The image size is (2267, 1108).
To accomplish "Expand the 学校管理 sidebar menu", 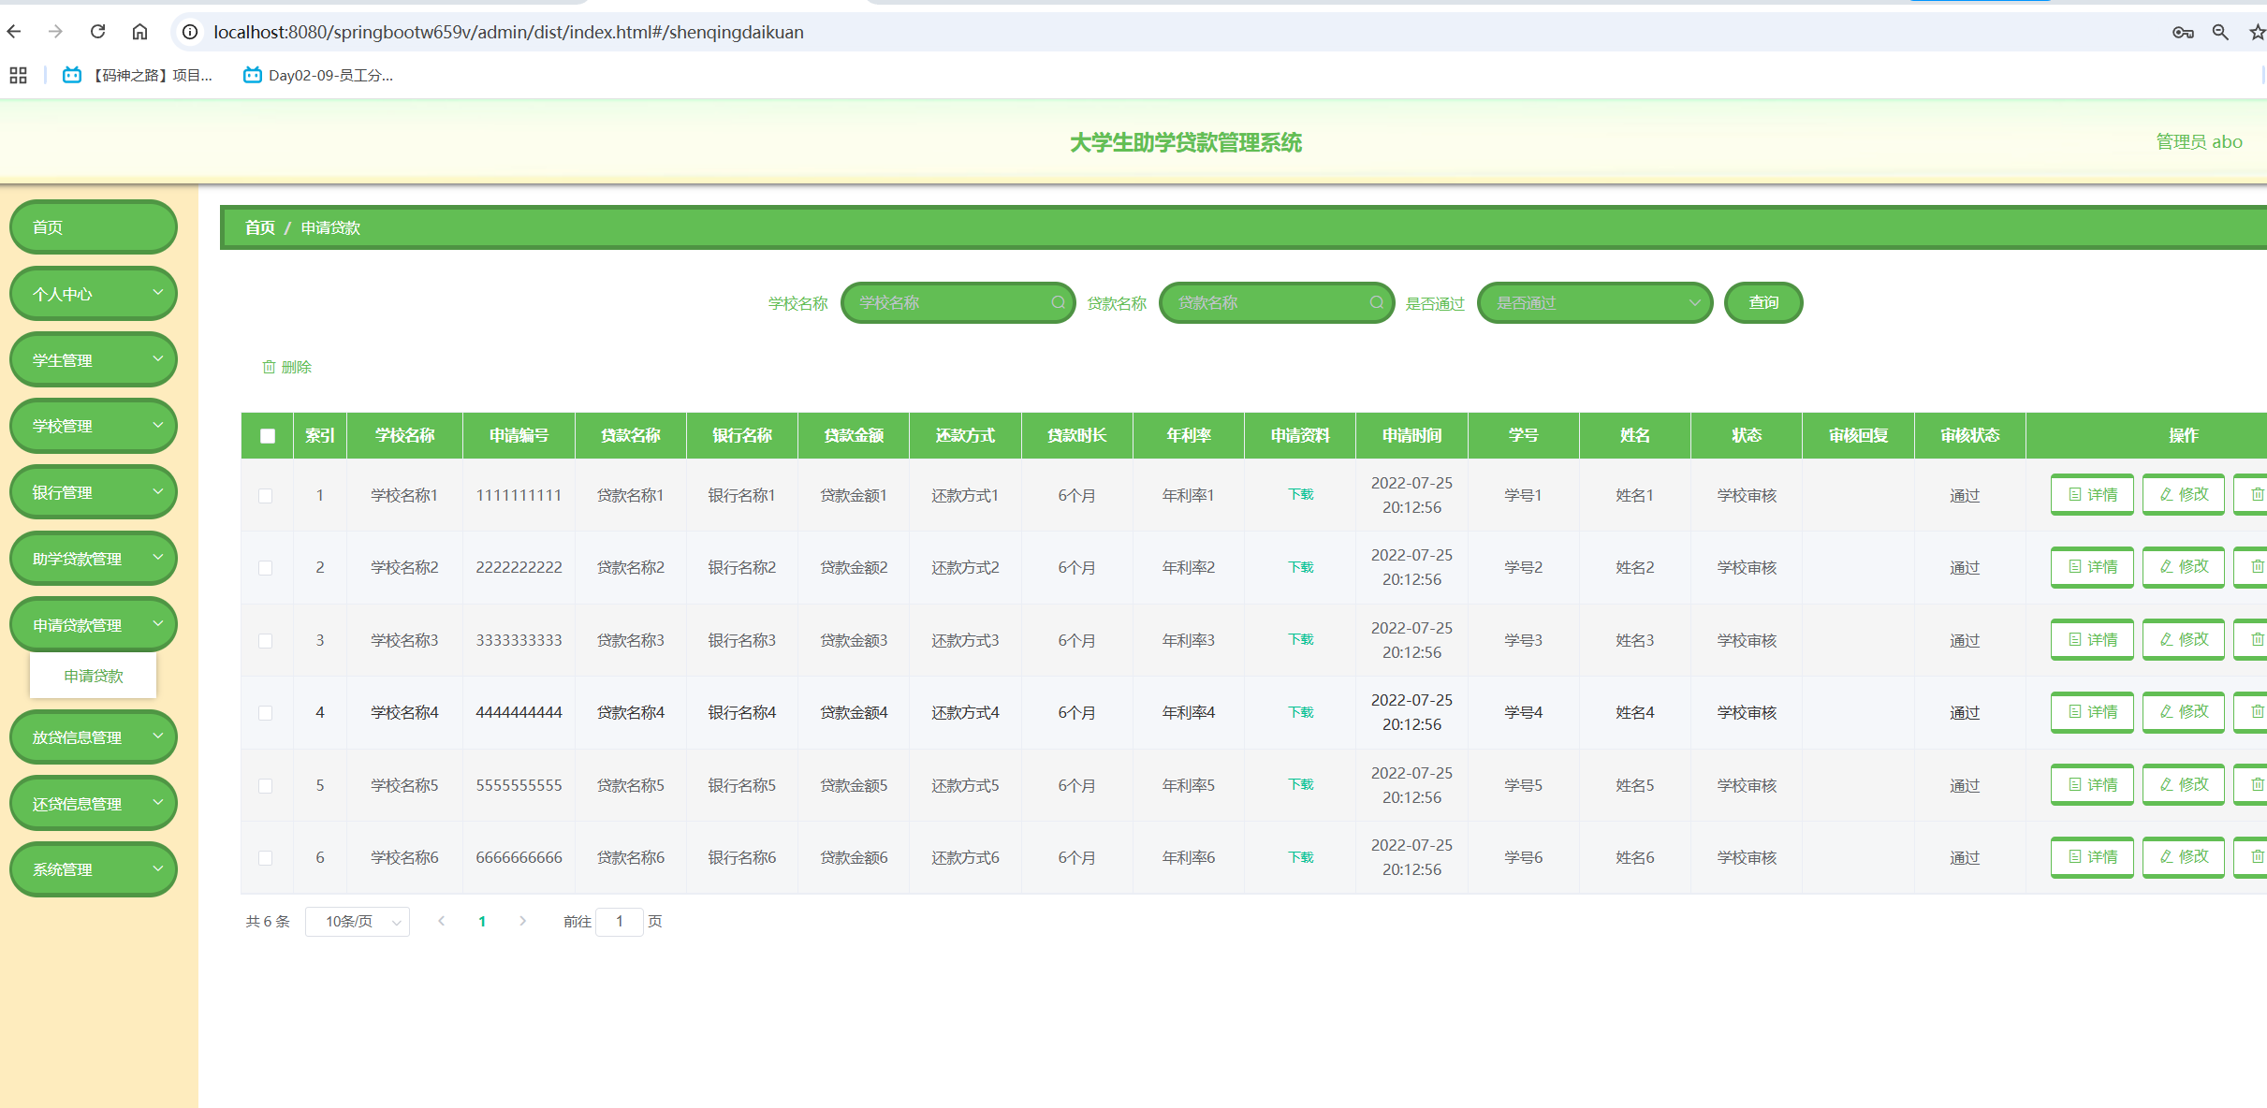I will coord(94,426).
